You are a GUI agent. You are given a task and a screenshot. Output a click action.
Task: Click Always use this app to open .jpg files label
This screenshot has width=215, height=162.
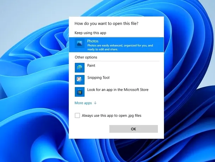click(x=111, y=115)
